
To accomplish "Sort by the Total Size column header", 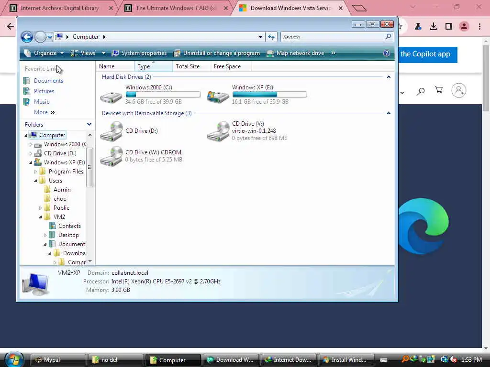I will 191,66.
